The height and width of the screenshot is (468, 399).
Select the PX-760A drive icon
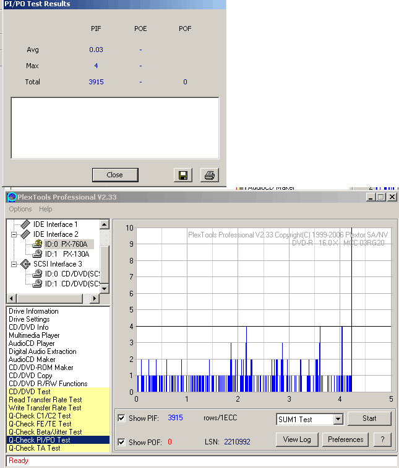(37, 244)
